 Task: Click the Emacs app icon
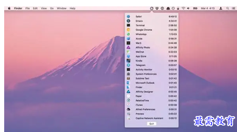point(128,21)
